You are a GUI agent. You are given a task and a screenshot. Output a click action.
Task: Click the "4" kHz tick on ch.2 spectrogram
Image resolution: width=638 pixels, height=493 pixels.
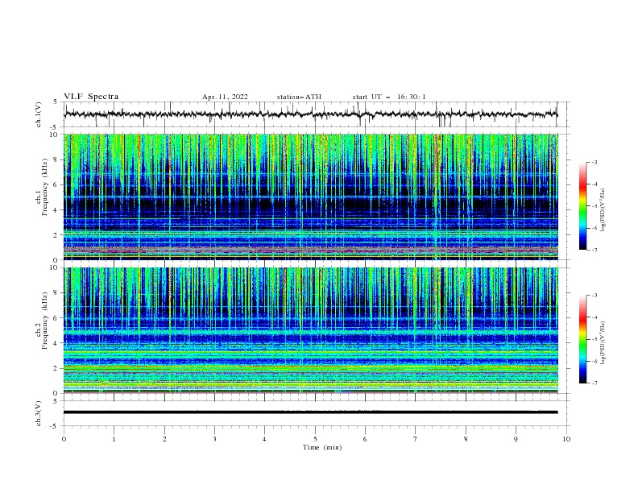56,343
